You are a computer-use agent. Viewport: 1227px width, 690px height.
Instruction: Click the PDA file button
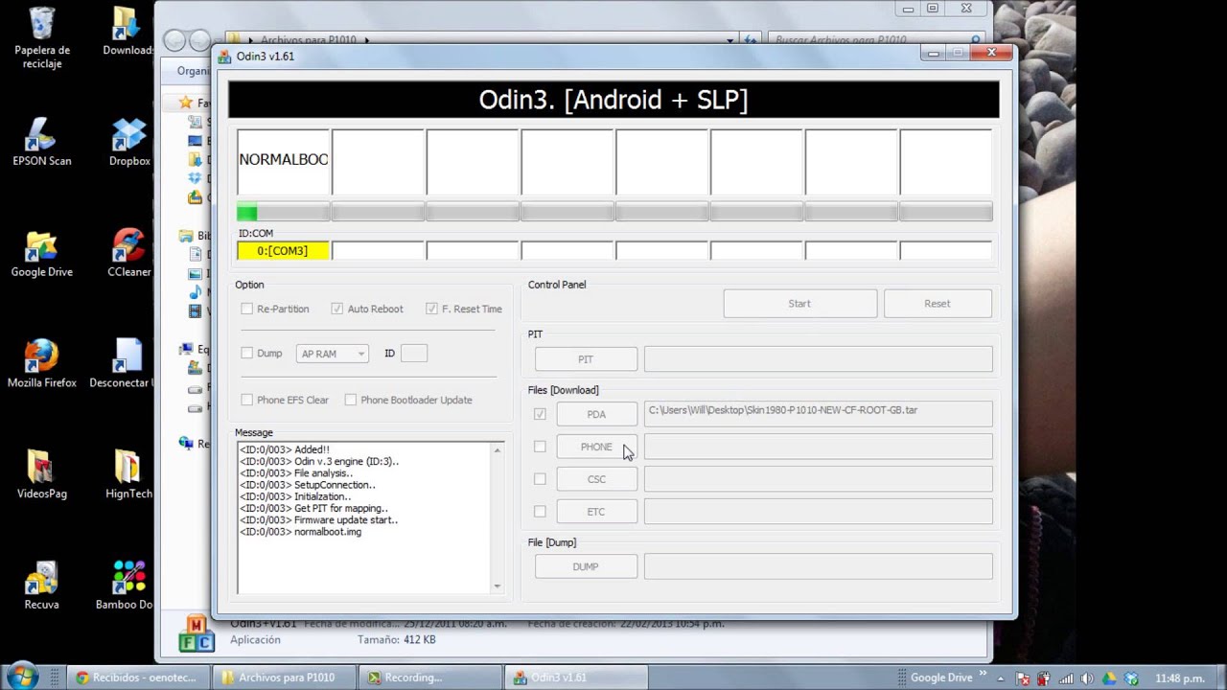pos(596,414)
